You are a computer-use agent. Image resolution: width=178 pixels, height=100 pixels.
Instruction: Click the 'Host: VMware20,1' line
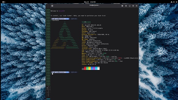pos(88,27)
